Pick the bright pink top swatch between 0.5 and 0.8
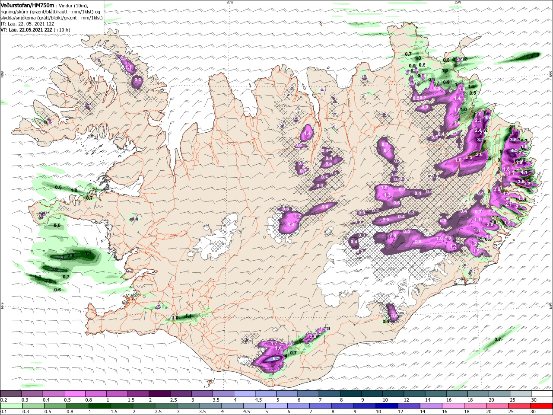Viewport: 553px width, 415px height. click(74, 394)
